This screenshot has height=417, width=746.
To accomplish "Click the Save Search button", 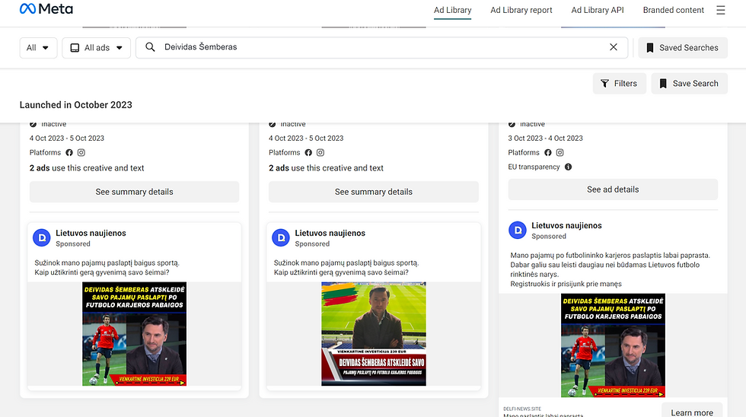I will click(690, 84).
